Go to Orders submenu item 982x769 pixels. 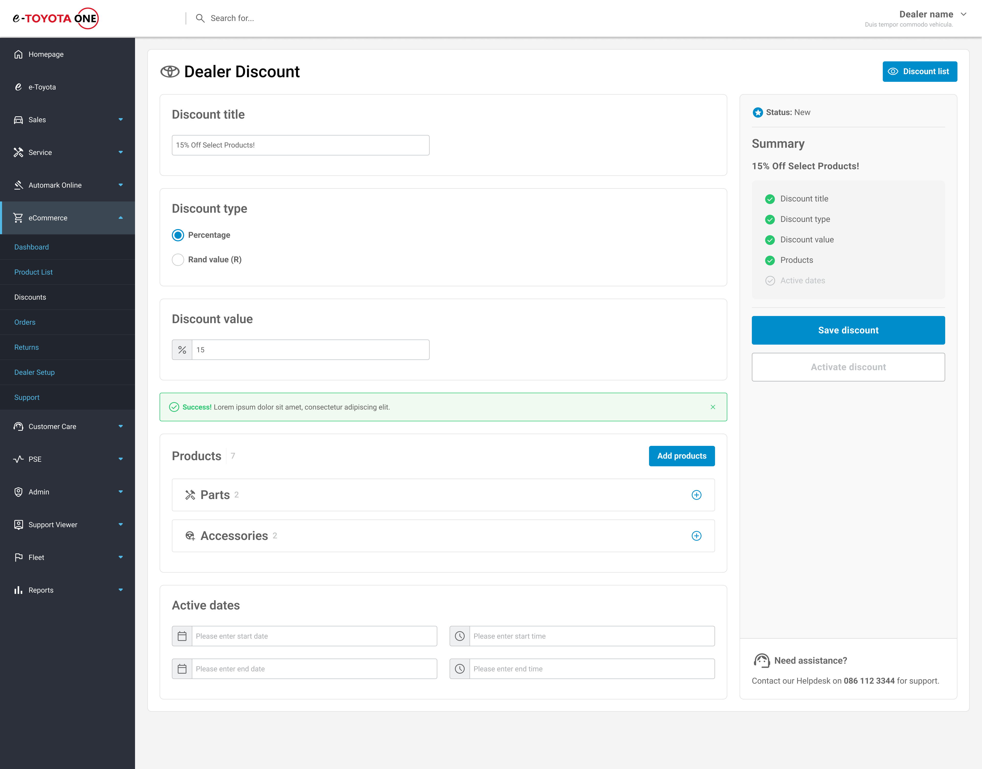25,322
